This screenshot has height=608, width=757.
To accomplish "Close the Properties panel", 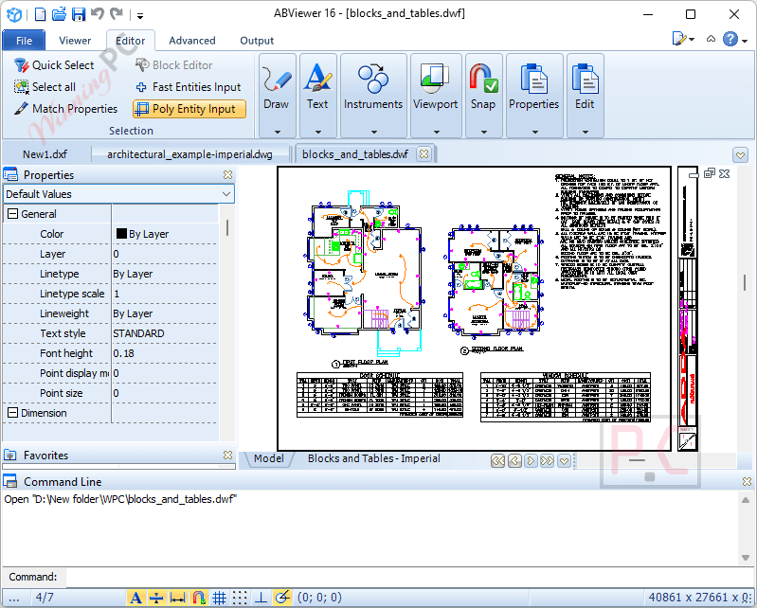I will pos(228,174).
